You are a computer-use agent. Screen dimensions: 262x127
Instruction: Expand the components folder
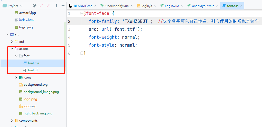point(12,121)
